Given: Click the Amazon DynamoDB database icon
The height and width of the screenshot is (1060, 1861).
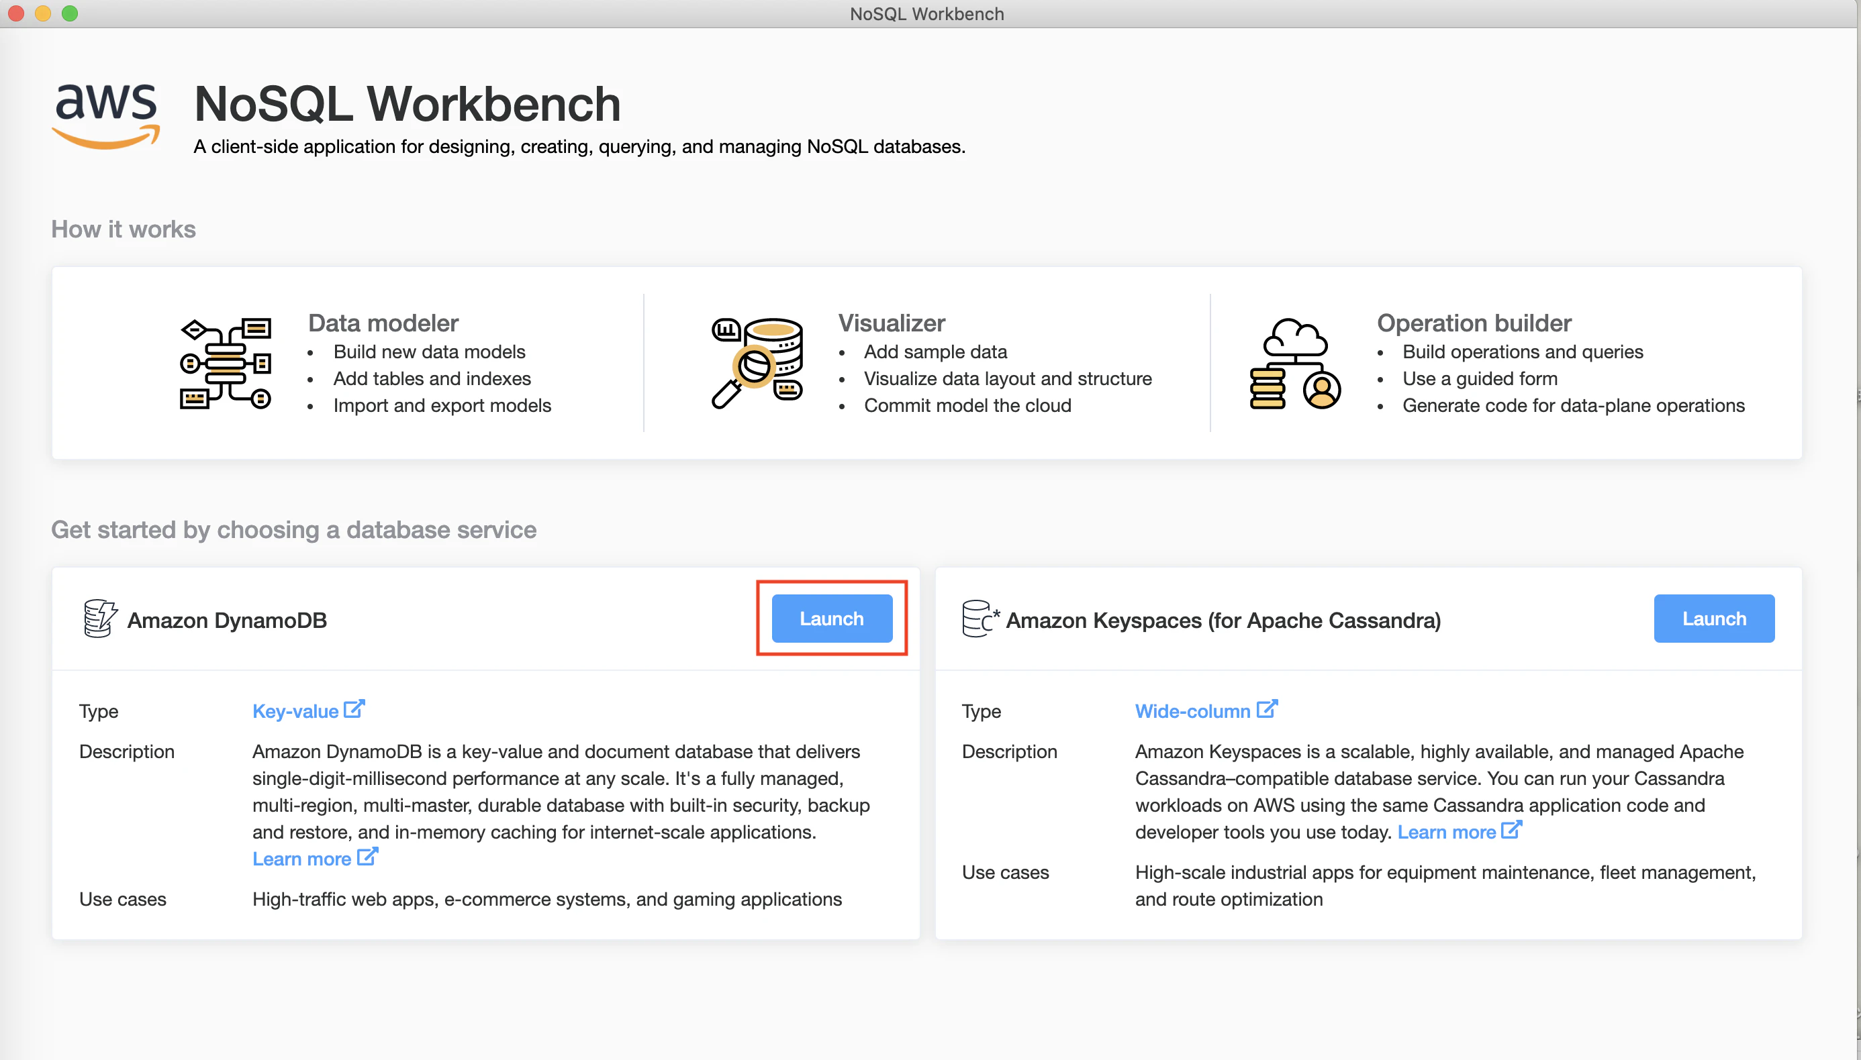Looking at the screenshot, I should pos(99,619).
